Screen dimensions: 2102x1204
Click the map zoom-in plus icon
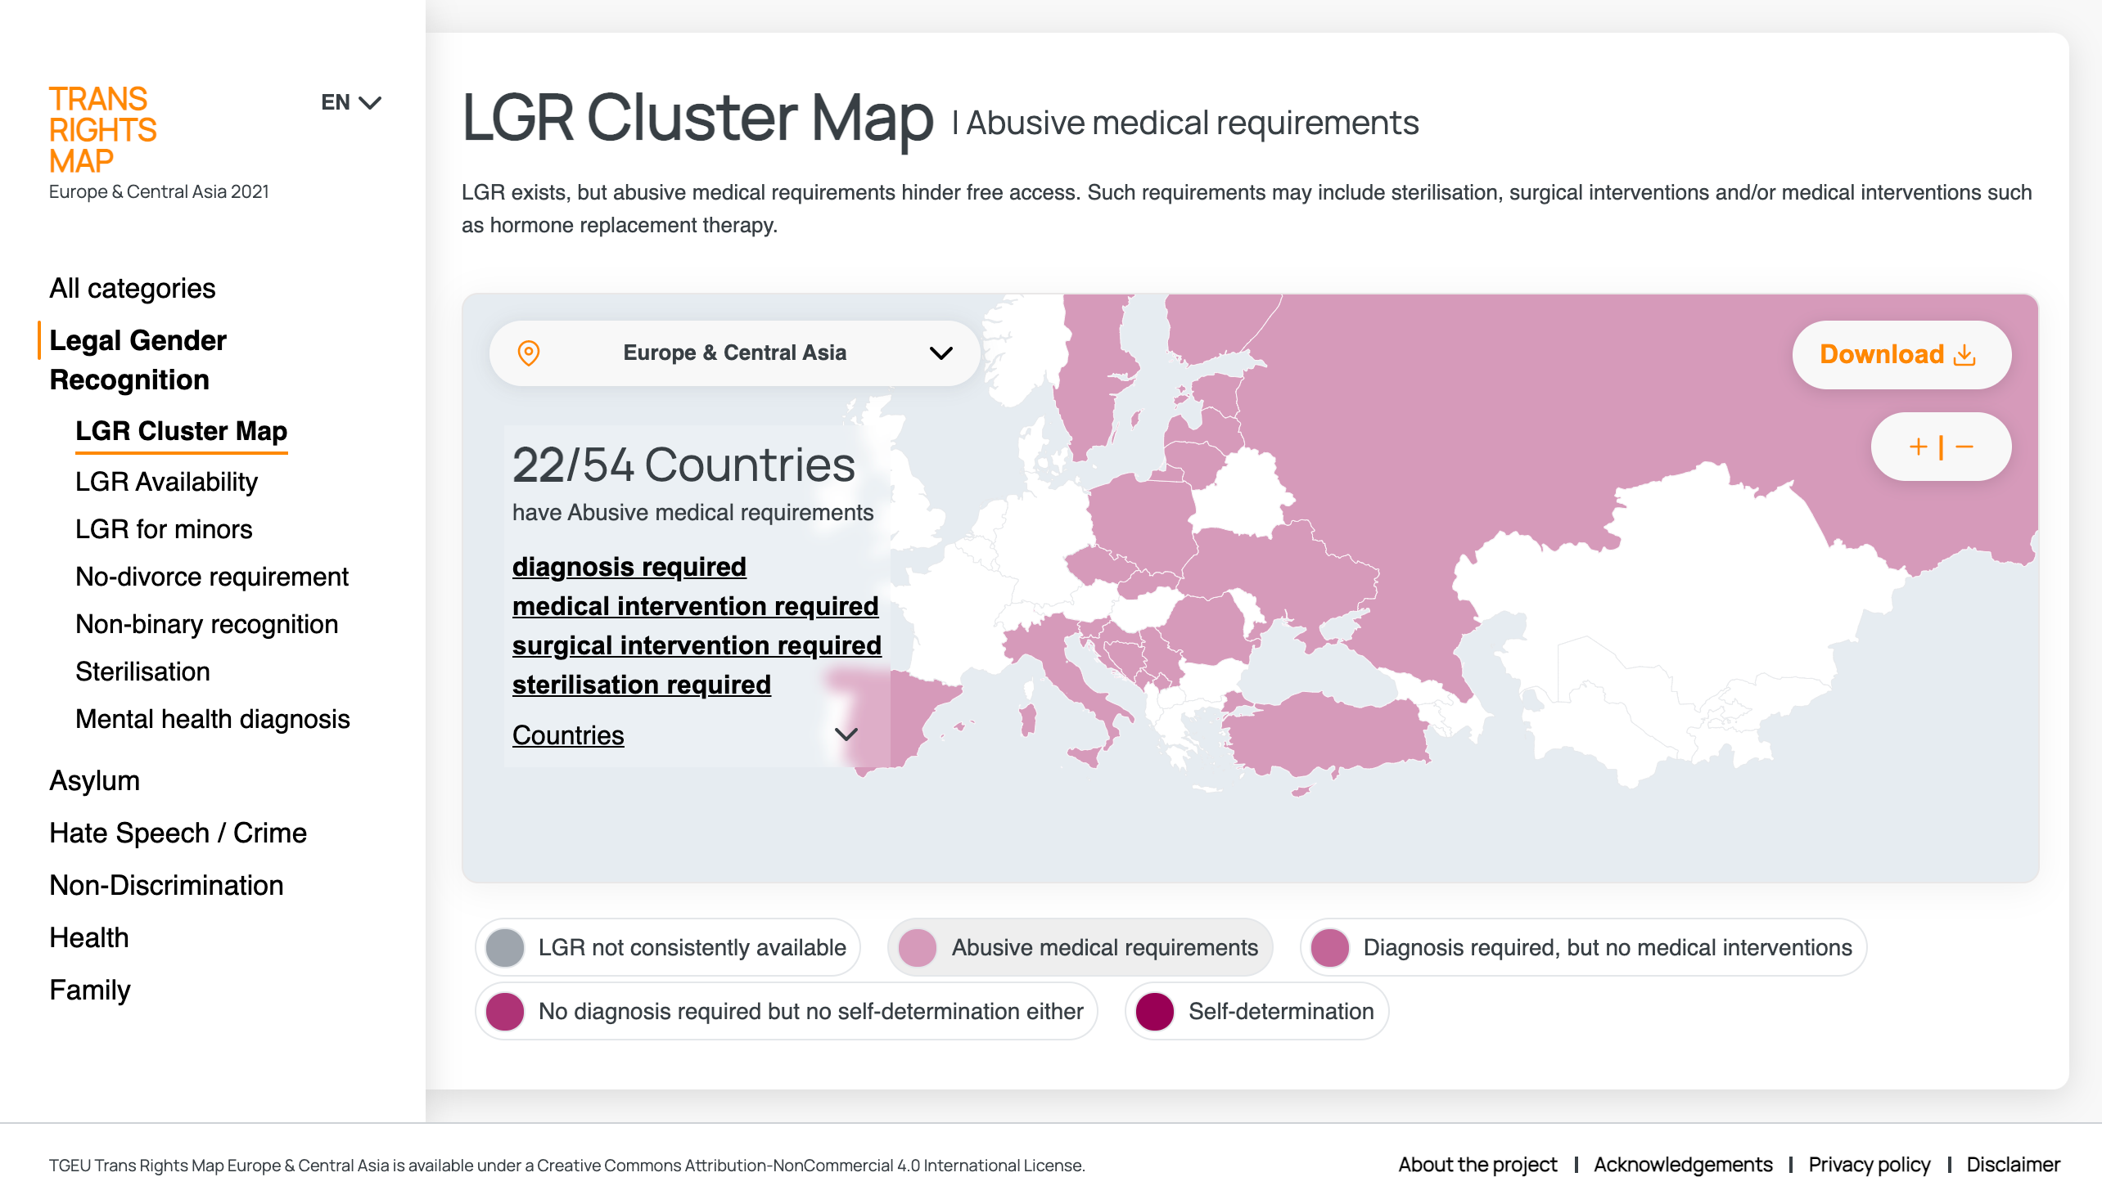coord(1918,447)
